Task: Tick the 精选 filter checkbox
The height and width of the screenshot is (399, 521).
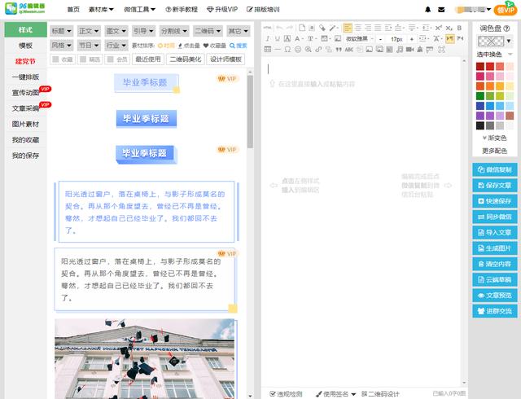Action: click(x=83, y=59)
